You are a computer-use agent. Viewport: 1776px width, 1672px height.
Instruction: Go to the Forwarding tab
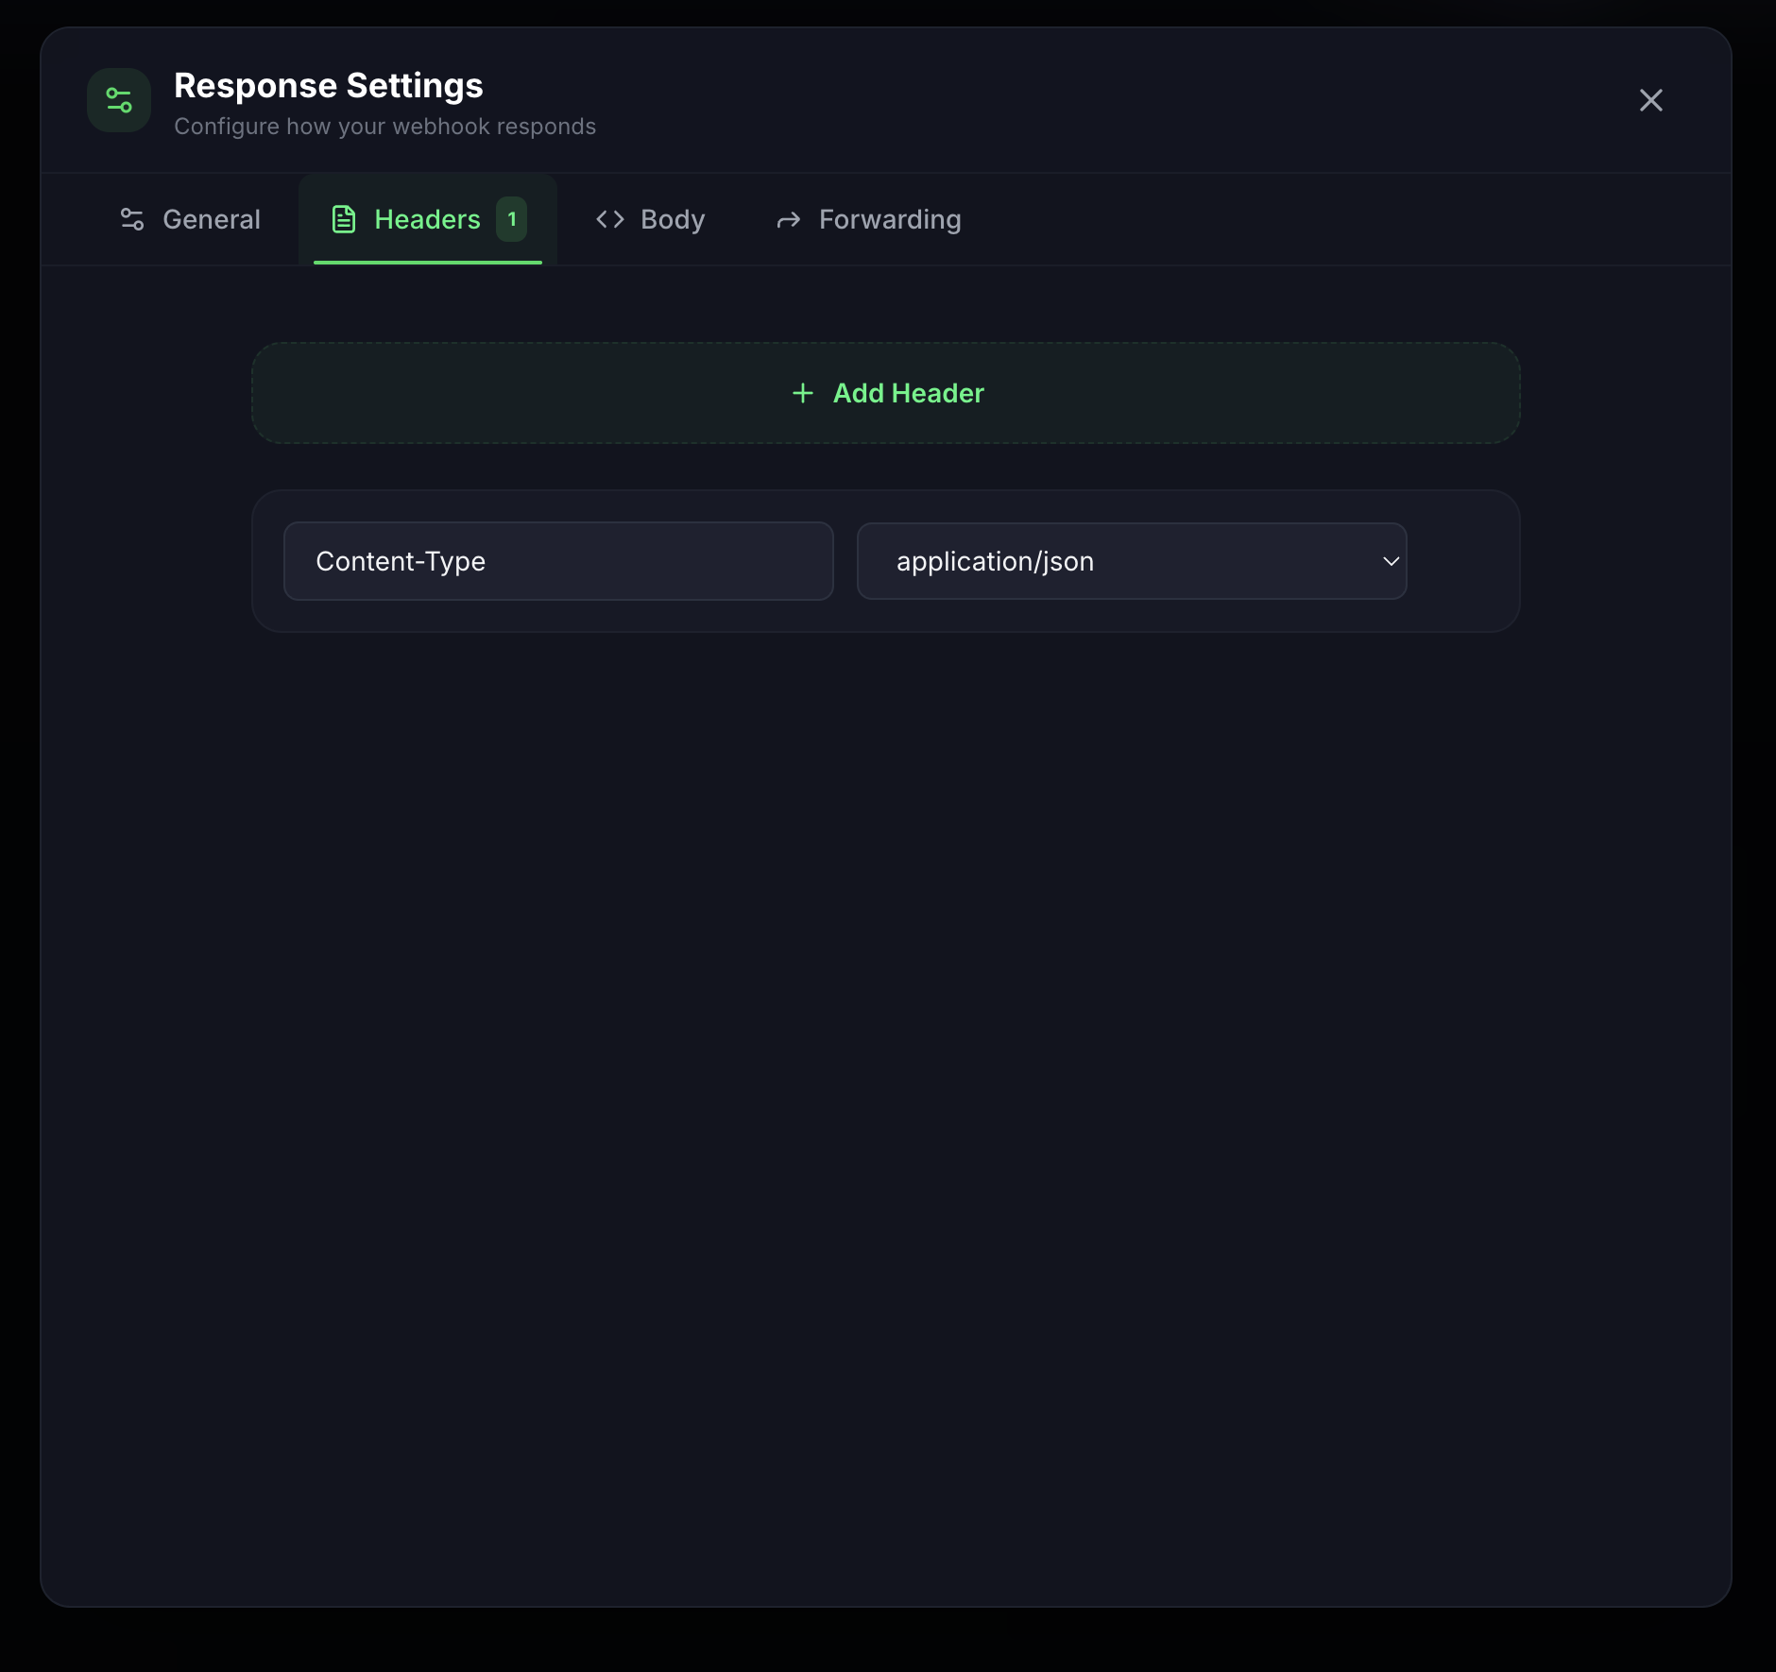pyautogui.click(x=889, y=219)
